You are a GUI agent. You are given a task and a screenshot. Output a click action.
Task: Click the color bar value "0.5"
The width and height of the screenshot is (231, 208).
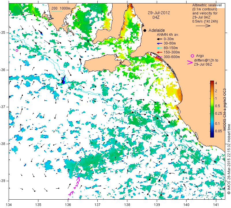coord(217,106)
